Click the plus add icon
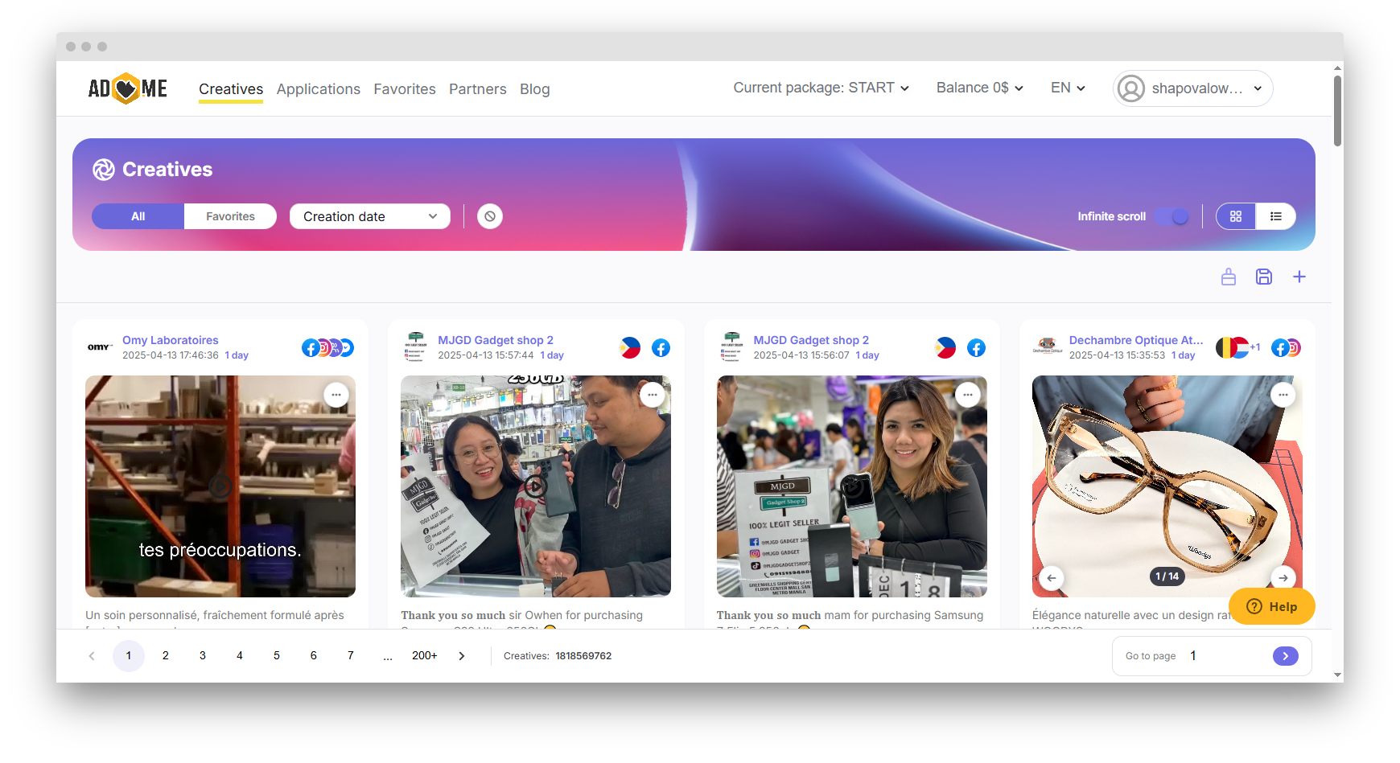The image size is (1400, 763). (x=1299, y=277)
